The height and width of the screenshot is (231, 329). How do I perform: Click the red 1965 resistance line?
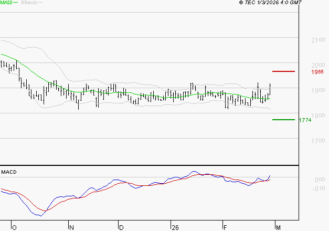pyautogui.click(x=283, y=71)
